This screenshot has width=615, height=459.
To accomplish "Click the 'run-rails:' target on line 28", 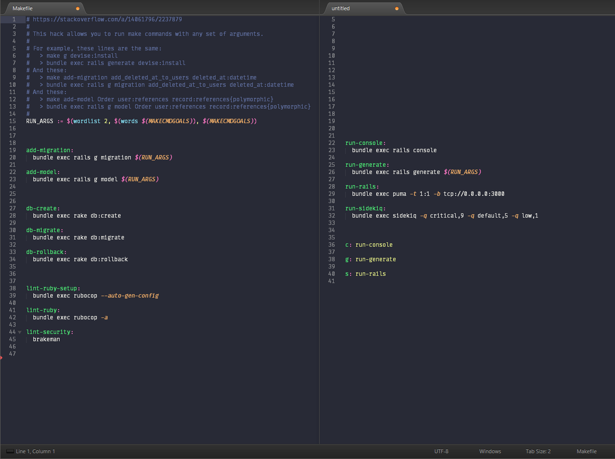I will pos(362,187).
